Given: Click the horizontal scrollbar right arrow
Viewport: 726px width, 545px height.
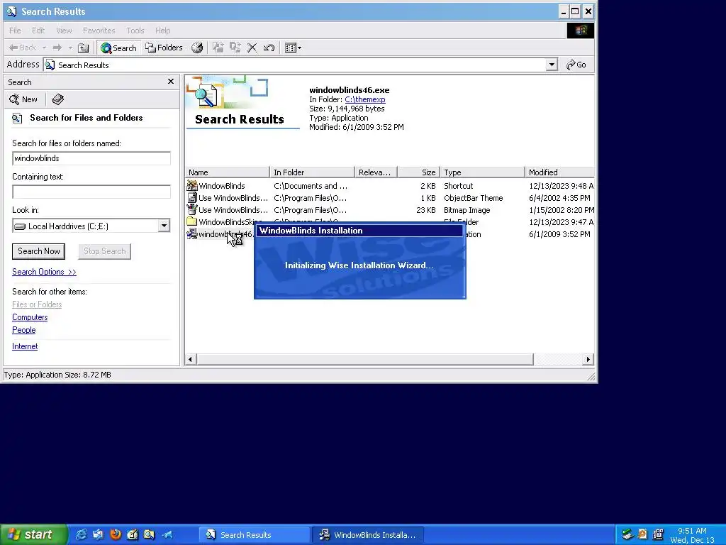Looking at the screenshot, I should [x=588, y=359].
